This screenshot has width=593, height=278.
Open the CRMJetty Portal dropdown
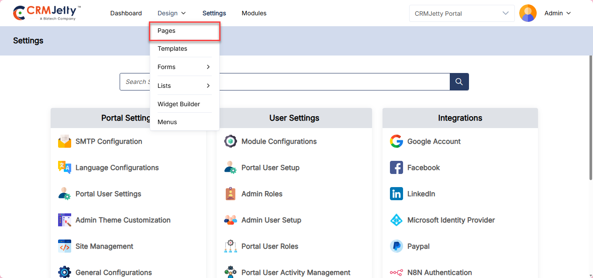[461, 14]
